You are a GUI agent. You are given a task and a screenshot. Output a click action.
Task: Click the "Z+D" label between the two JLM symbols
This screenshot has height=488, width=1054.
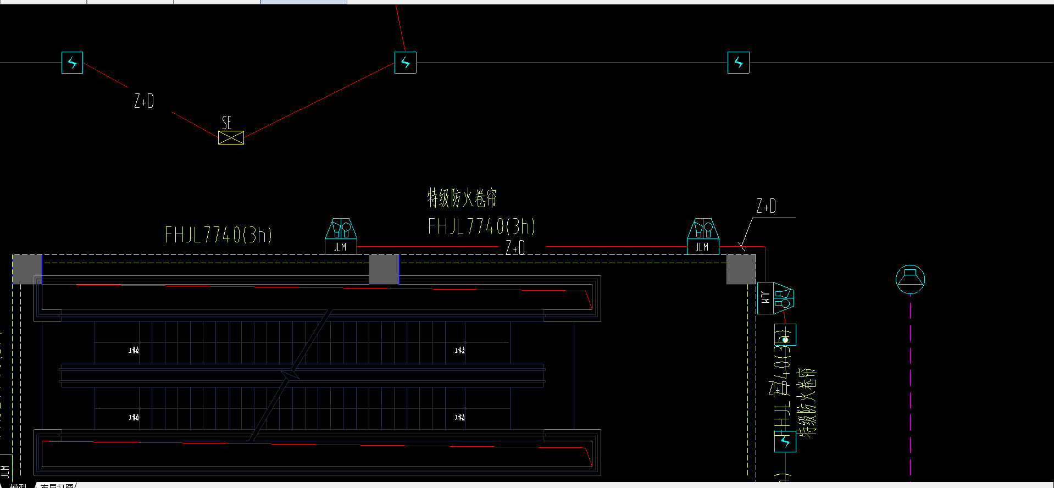515,248
